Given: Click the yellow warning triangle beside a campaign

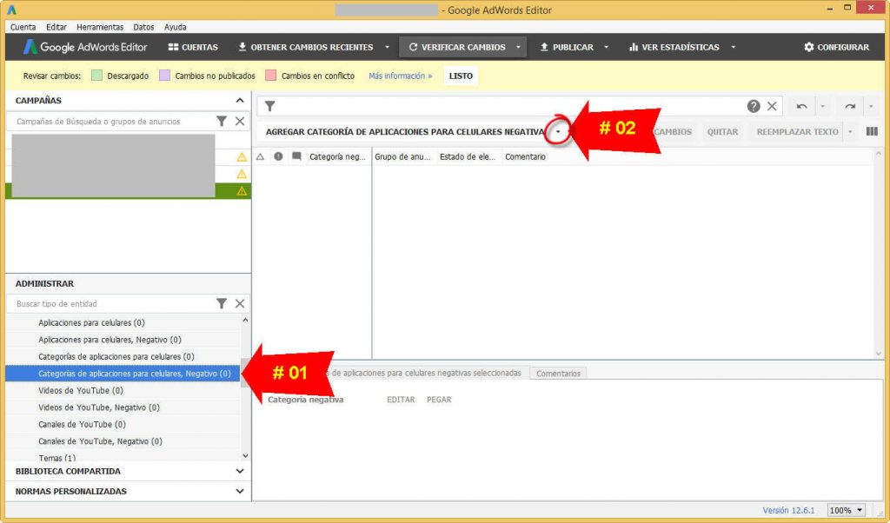Looking at the screenshot, I should [x=241, y=157].
